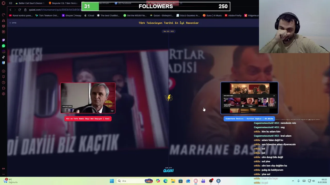The height and width of the screenshot is (185, 330).
Task: Open the iCloud bookmark
Action: point(89,15)
